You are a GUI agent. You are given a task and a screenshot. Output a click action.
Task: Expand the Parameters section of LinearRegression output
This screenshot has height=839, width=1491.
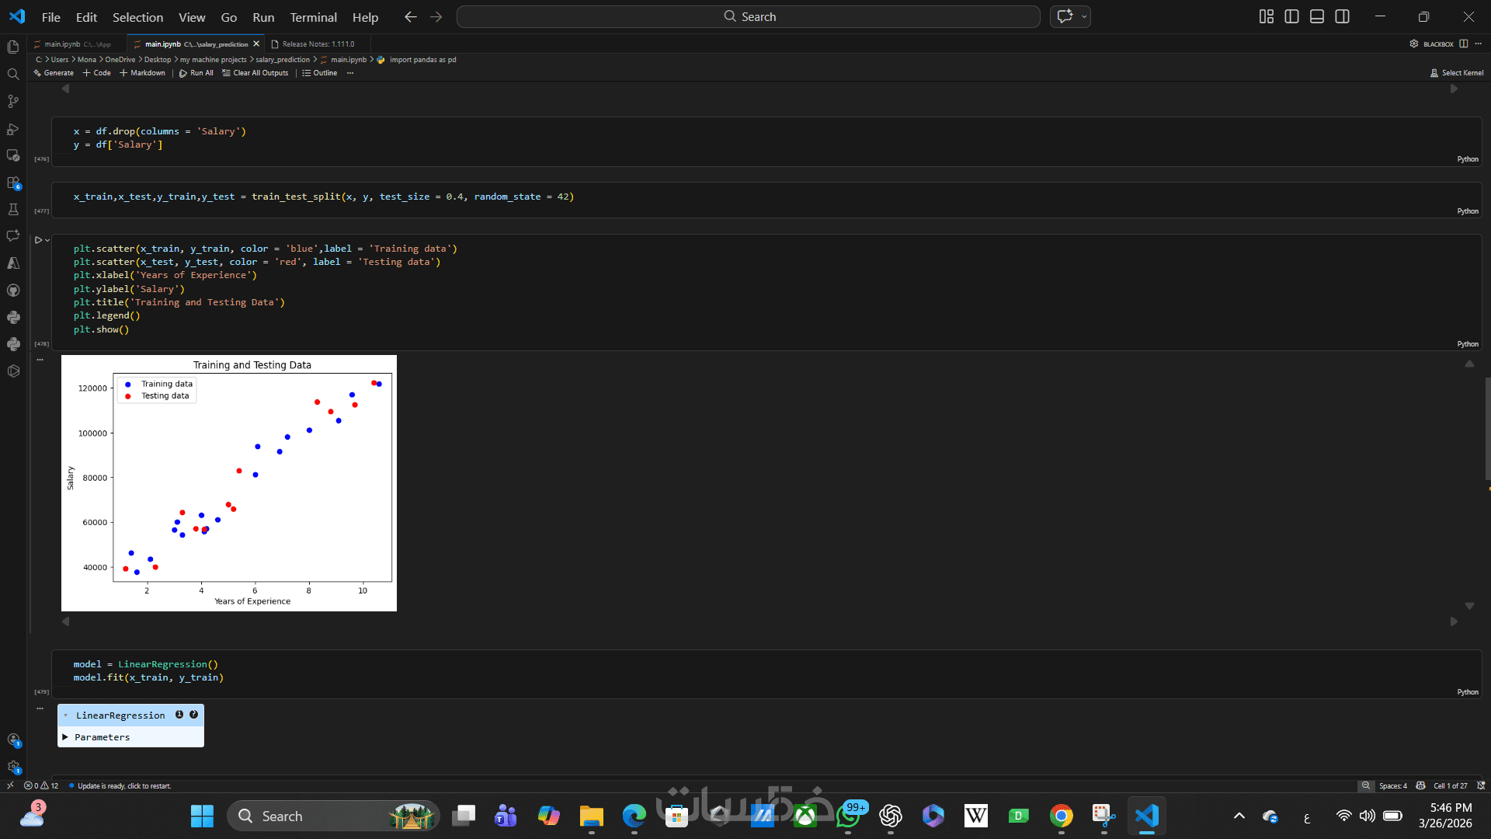[x=66, y=737]
